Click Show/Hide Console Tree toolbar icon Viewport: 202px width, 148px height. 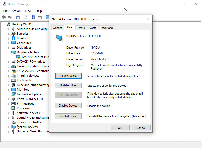18,17
